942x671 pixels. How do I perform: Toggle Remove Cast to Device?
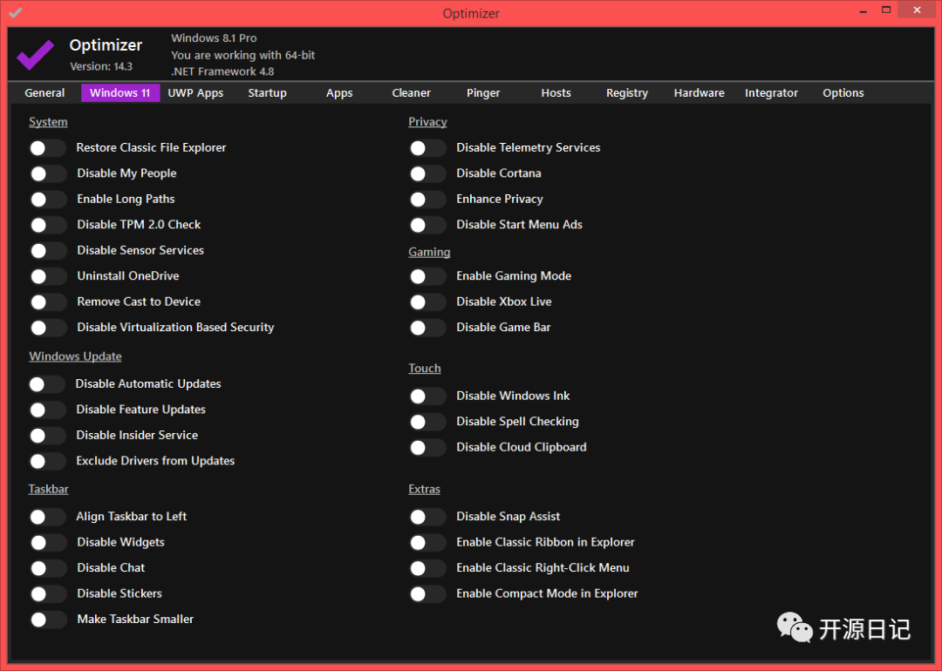[x=48, y=302]
